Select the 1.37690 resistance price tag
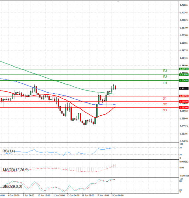Screen dimensions: 189x198 pyautogui.click(x=184, y=75)
